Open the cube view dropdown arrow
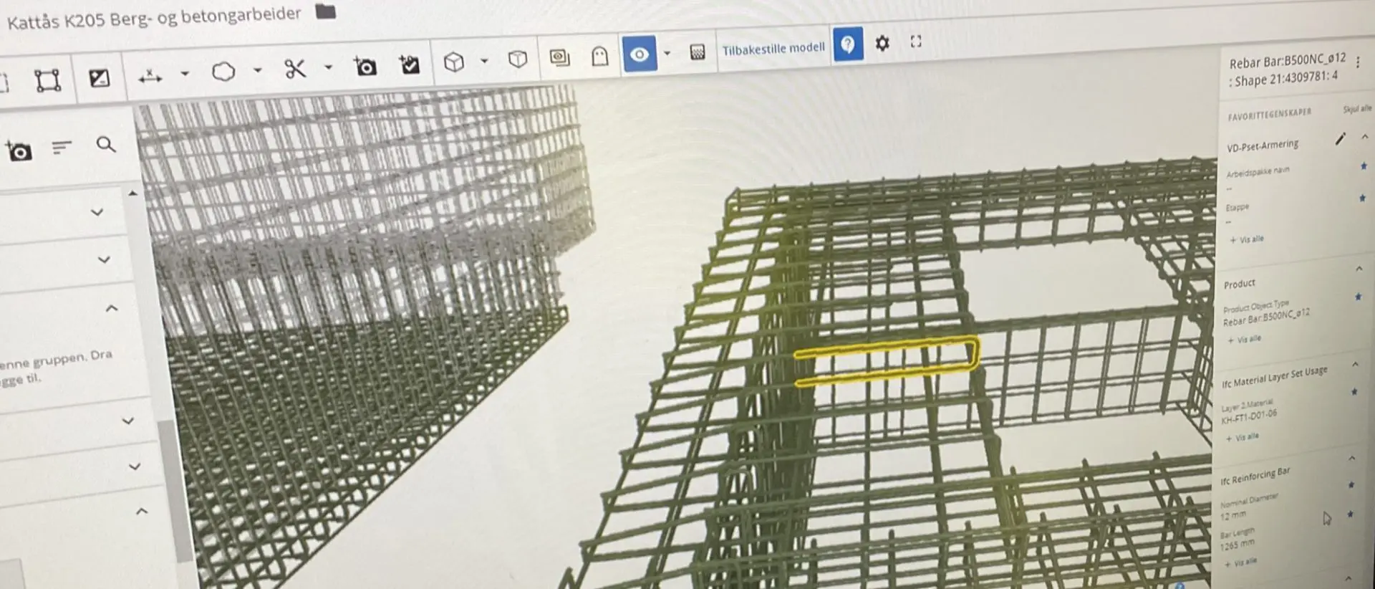1375x589 pixels. coord(484,61)
